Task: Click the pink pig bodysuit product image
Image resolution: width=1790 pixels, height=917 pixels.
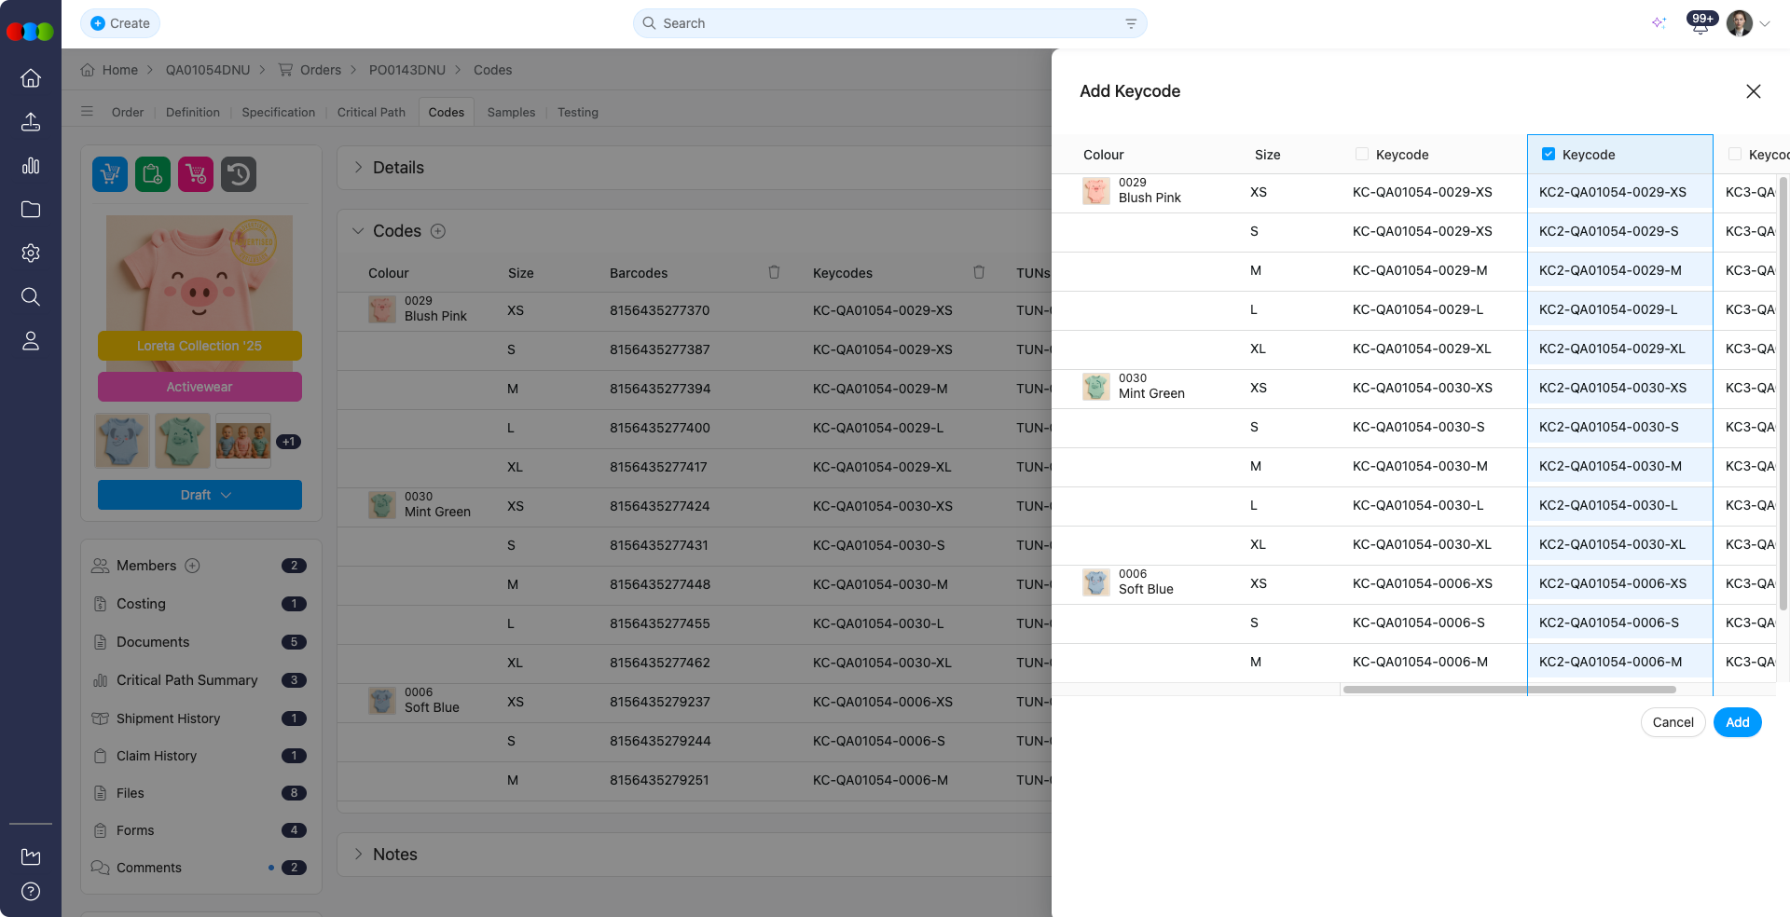Action: [199, 275]
